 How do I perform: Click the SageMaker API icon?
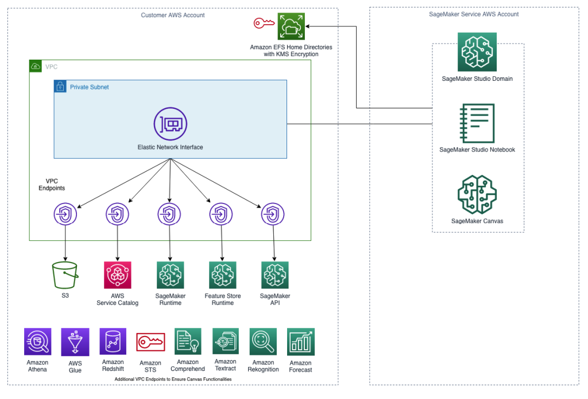click(x=274, y=273)
